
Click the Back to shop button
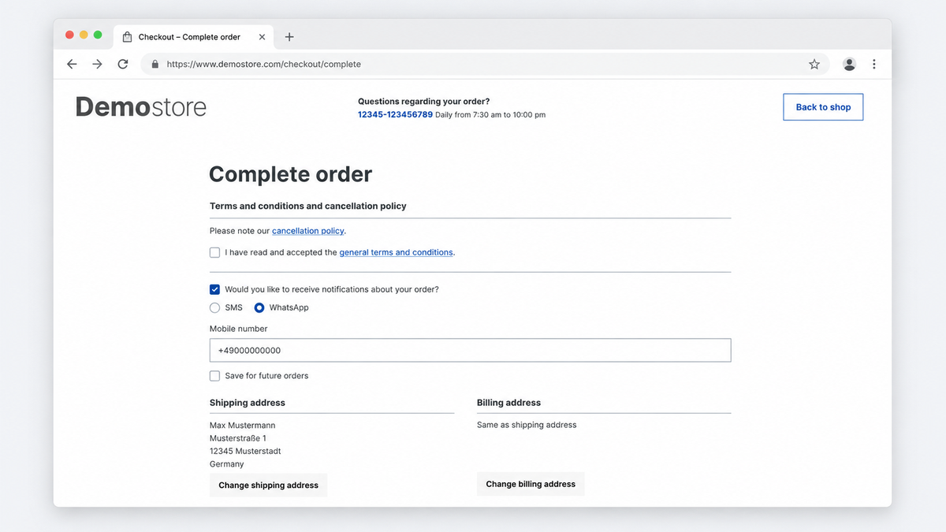point(823,107)
